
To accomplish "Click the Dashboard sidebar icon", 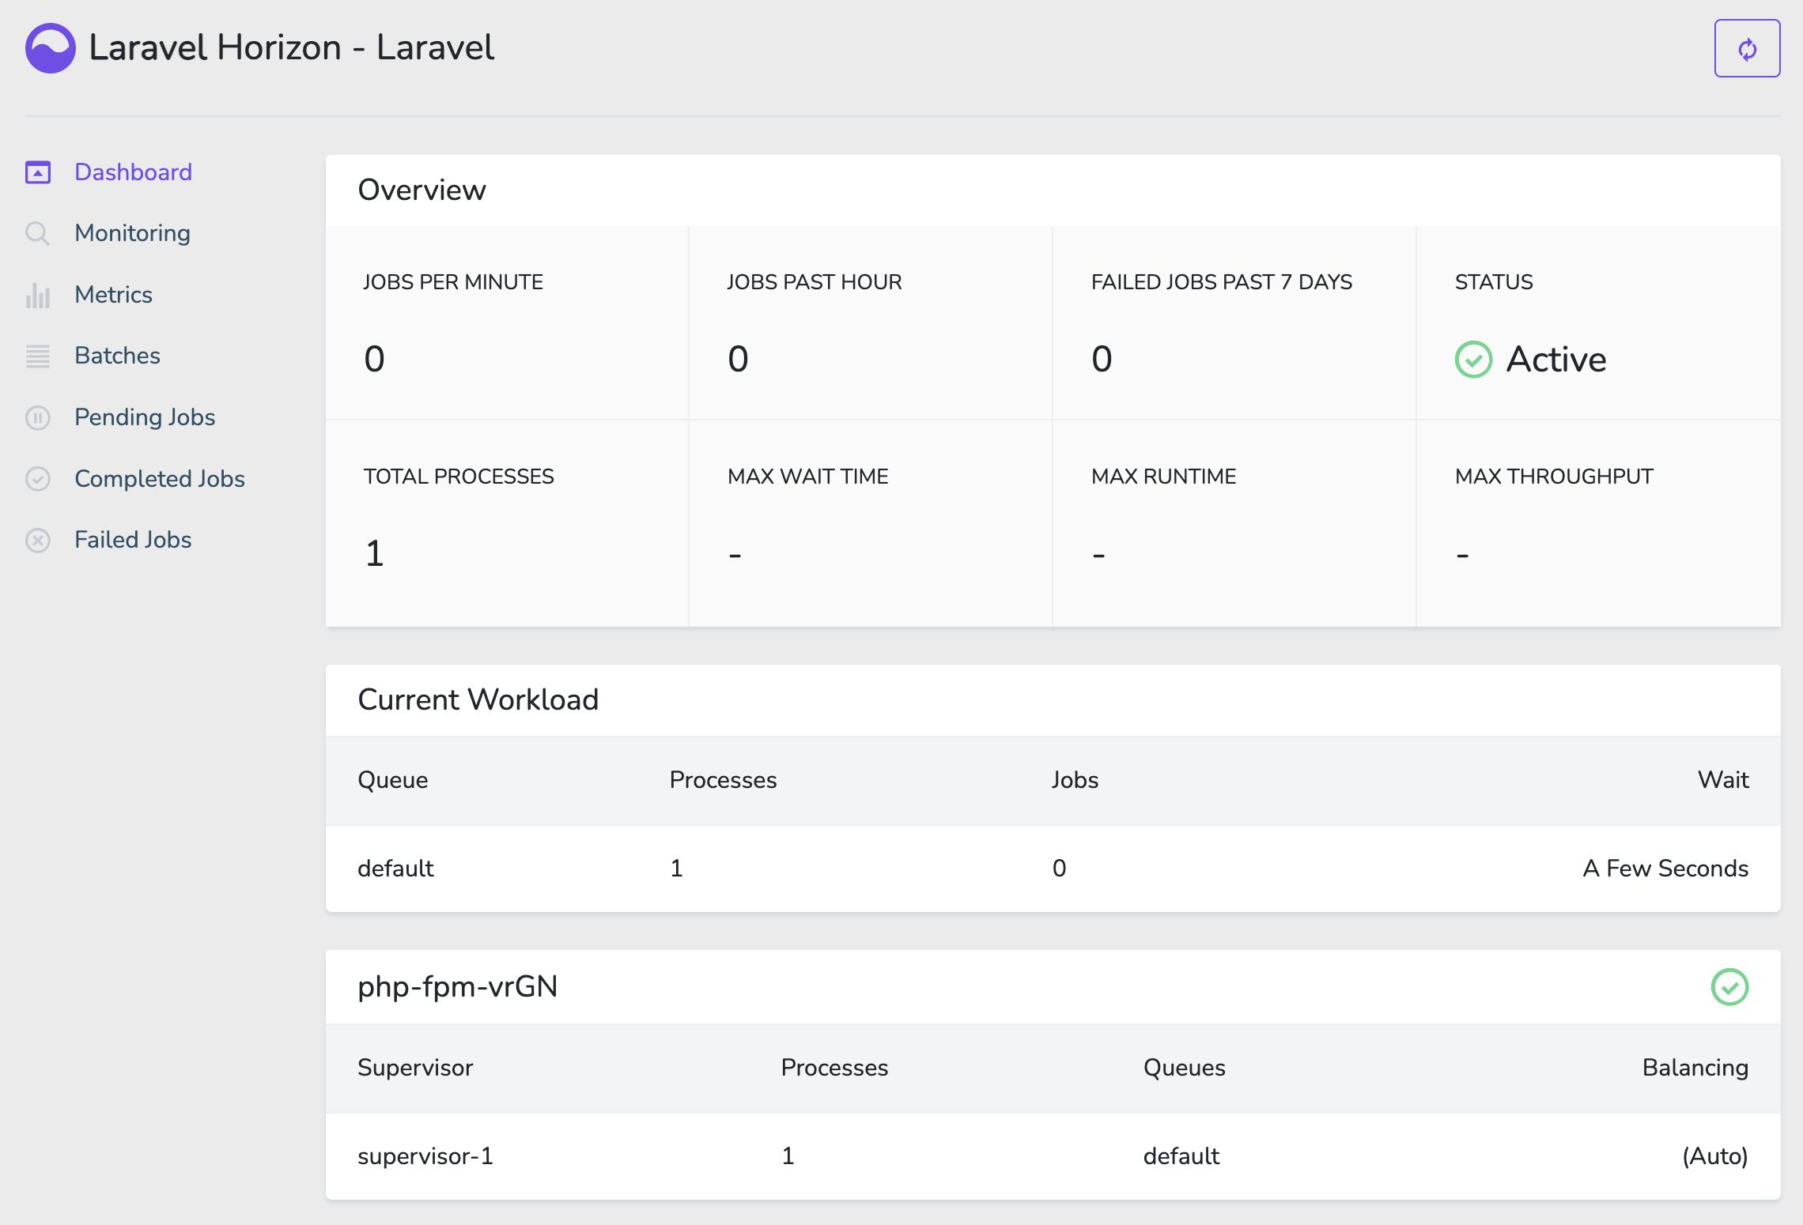I will coord(38,172).
